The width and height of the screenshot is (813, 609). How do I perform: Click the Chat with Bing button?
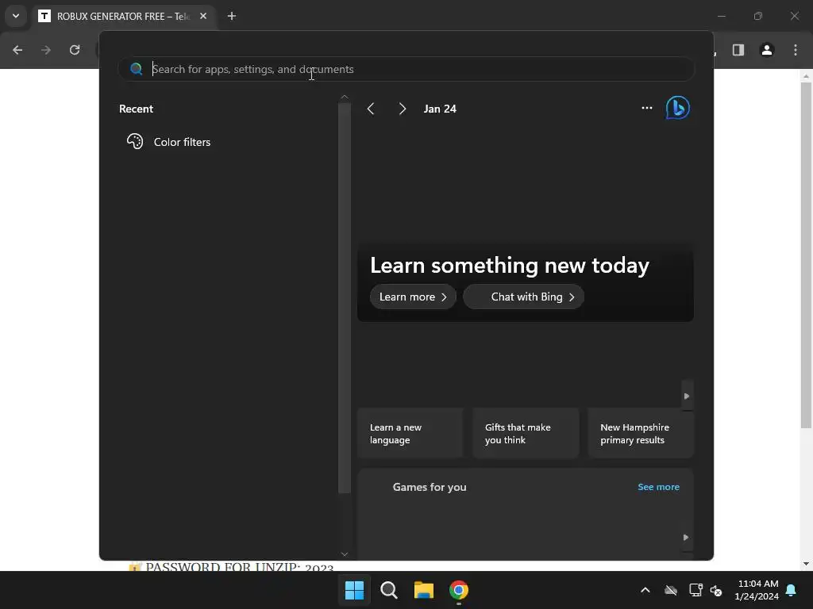tap(524, 297)
